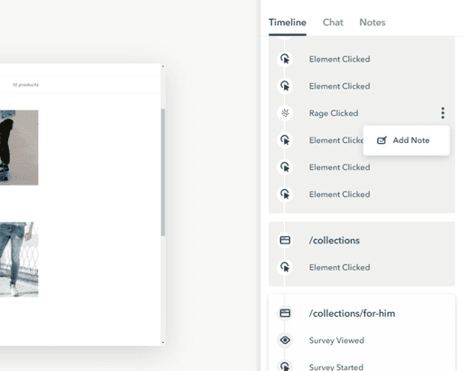Open the Chat tab
Viewport: 463px width, 371px height.
[x=333, y=23]
